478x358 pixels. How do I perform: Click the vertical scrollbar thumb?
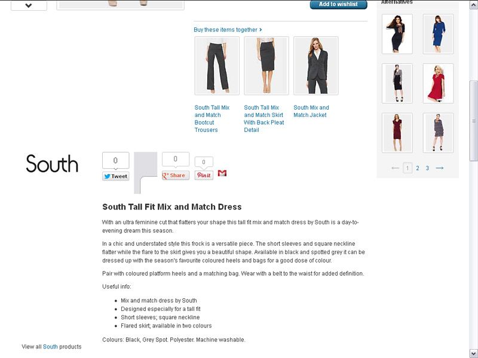coord(473,121)
